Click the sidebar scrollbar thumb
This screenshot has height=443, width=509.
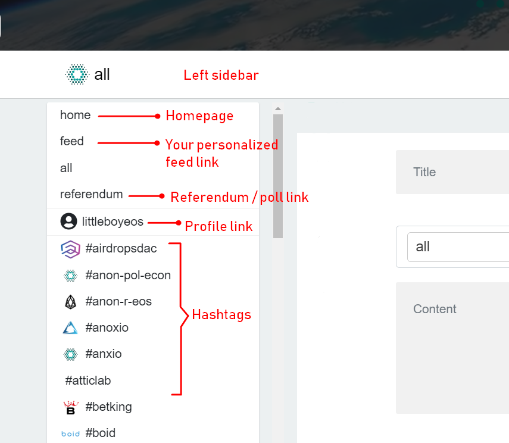(x=278, y=176)
